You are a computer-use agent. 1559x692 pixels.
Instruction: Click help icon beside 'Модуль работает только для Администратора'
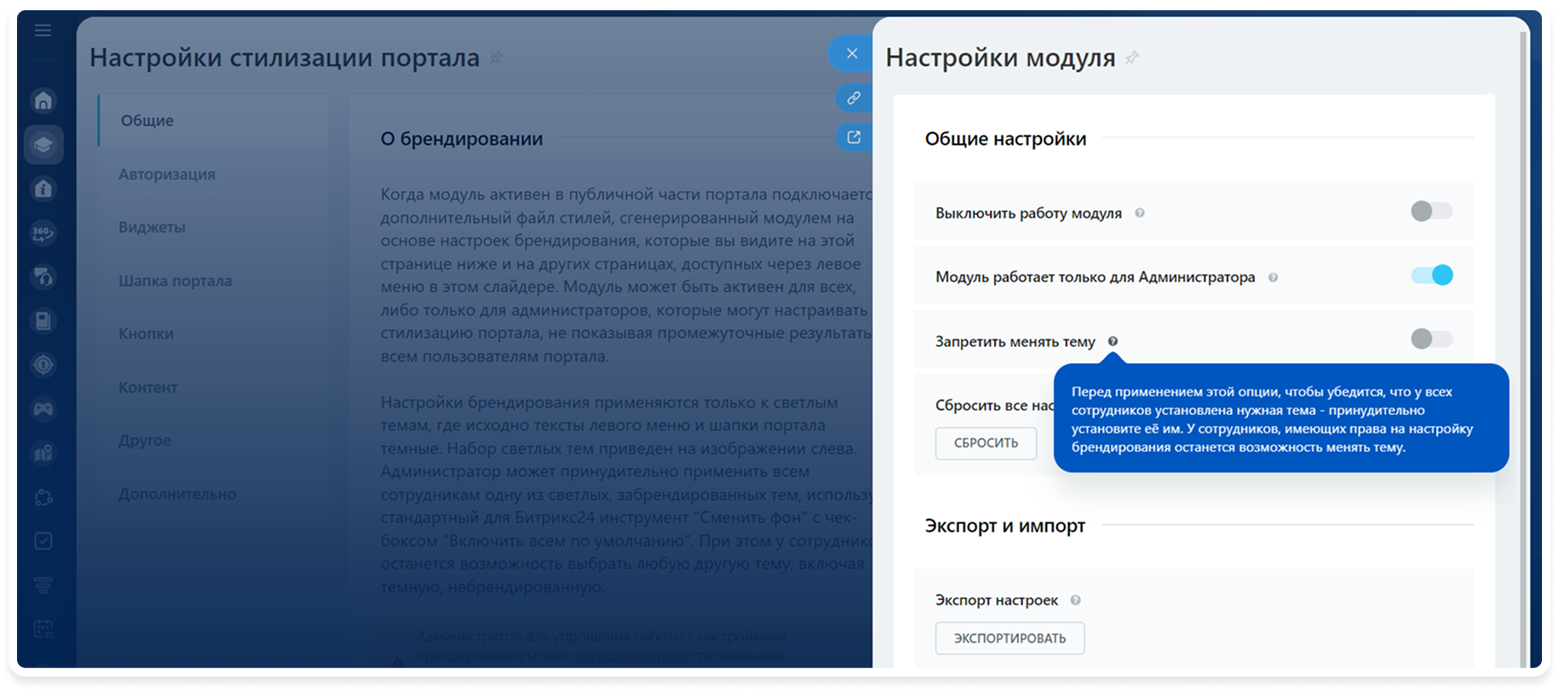(x=1273, y=277)
